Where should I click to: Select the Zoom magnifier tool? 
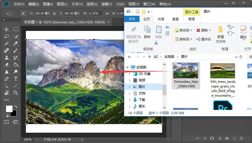click(16, 93)
